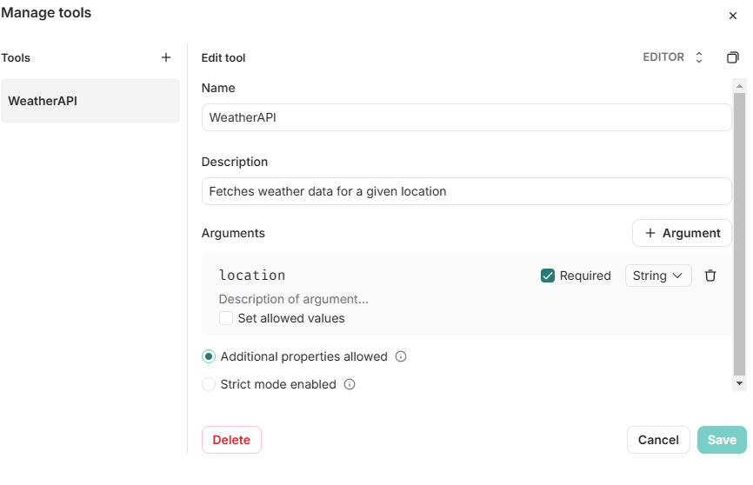
Task: Click the scrollbar up arrow
Action: [739, 86]
